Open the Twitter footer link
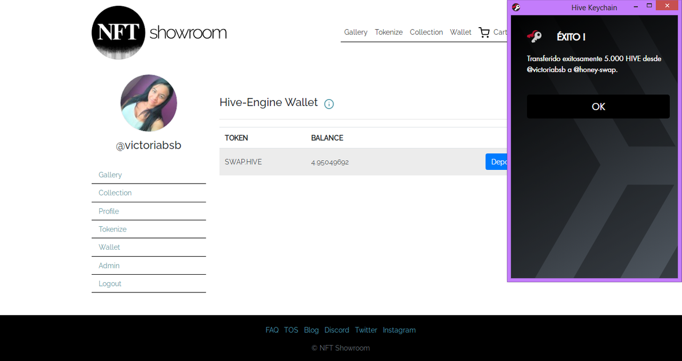This screenshot has height=361, width=682. coord(366,330)
